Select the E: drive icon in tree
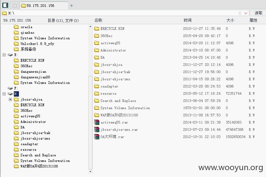This screenshot has width=266, height=177. click(10, 55)
